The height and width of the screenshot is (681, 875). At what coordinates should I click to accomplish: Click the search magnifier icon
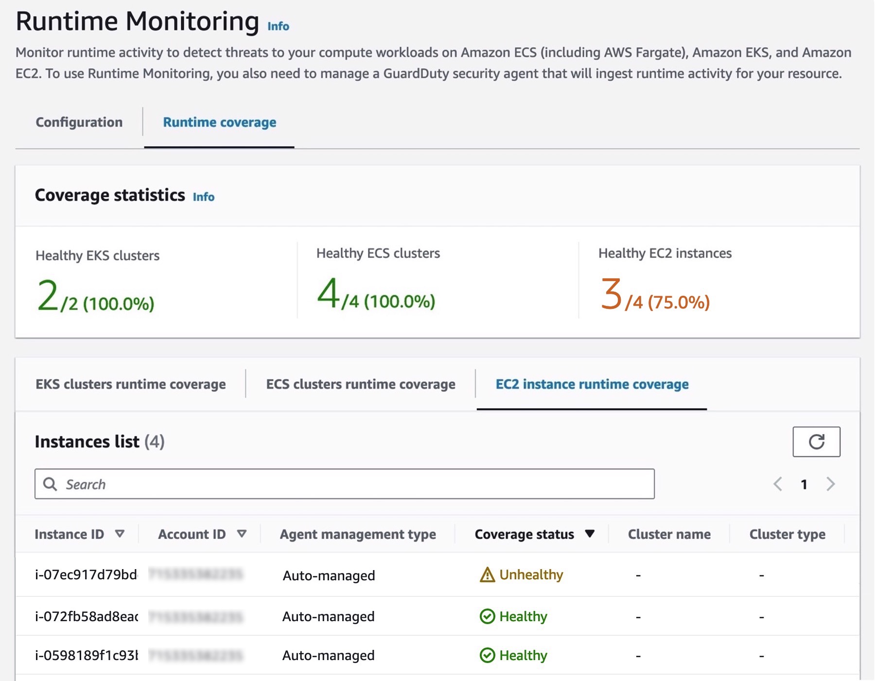click(x=50, y=484)
